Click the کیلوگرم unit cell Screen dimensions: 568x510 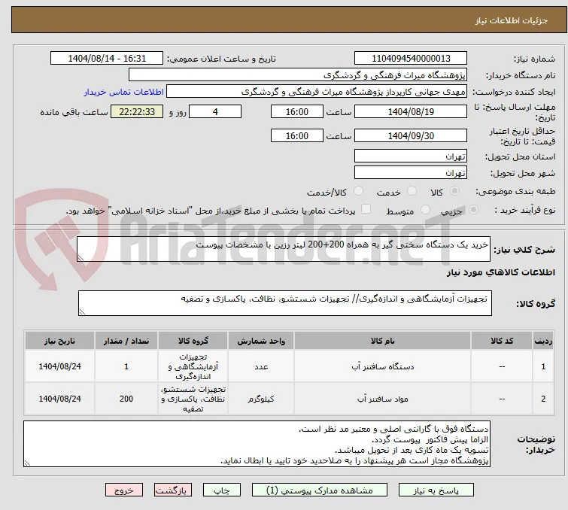[261, 399]
